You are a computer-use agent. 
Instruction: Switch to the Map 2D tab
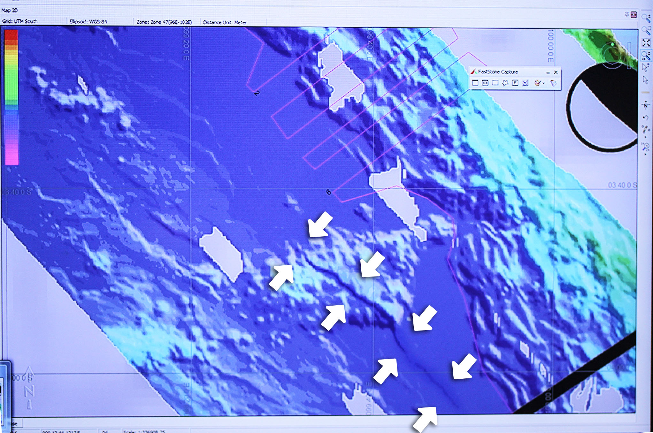pyautogui.click(x=10, y=10)
